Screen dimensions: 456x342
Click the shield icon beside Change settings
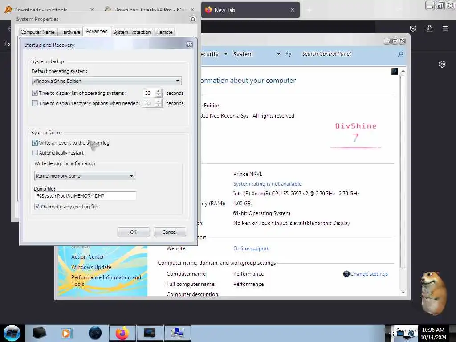pyautogui.click(x=346, y=274)
